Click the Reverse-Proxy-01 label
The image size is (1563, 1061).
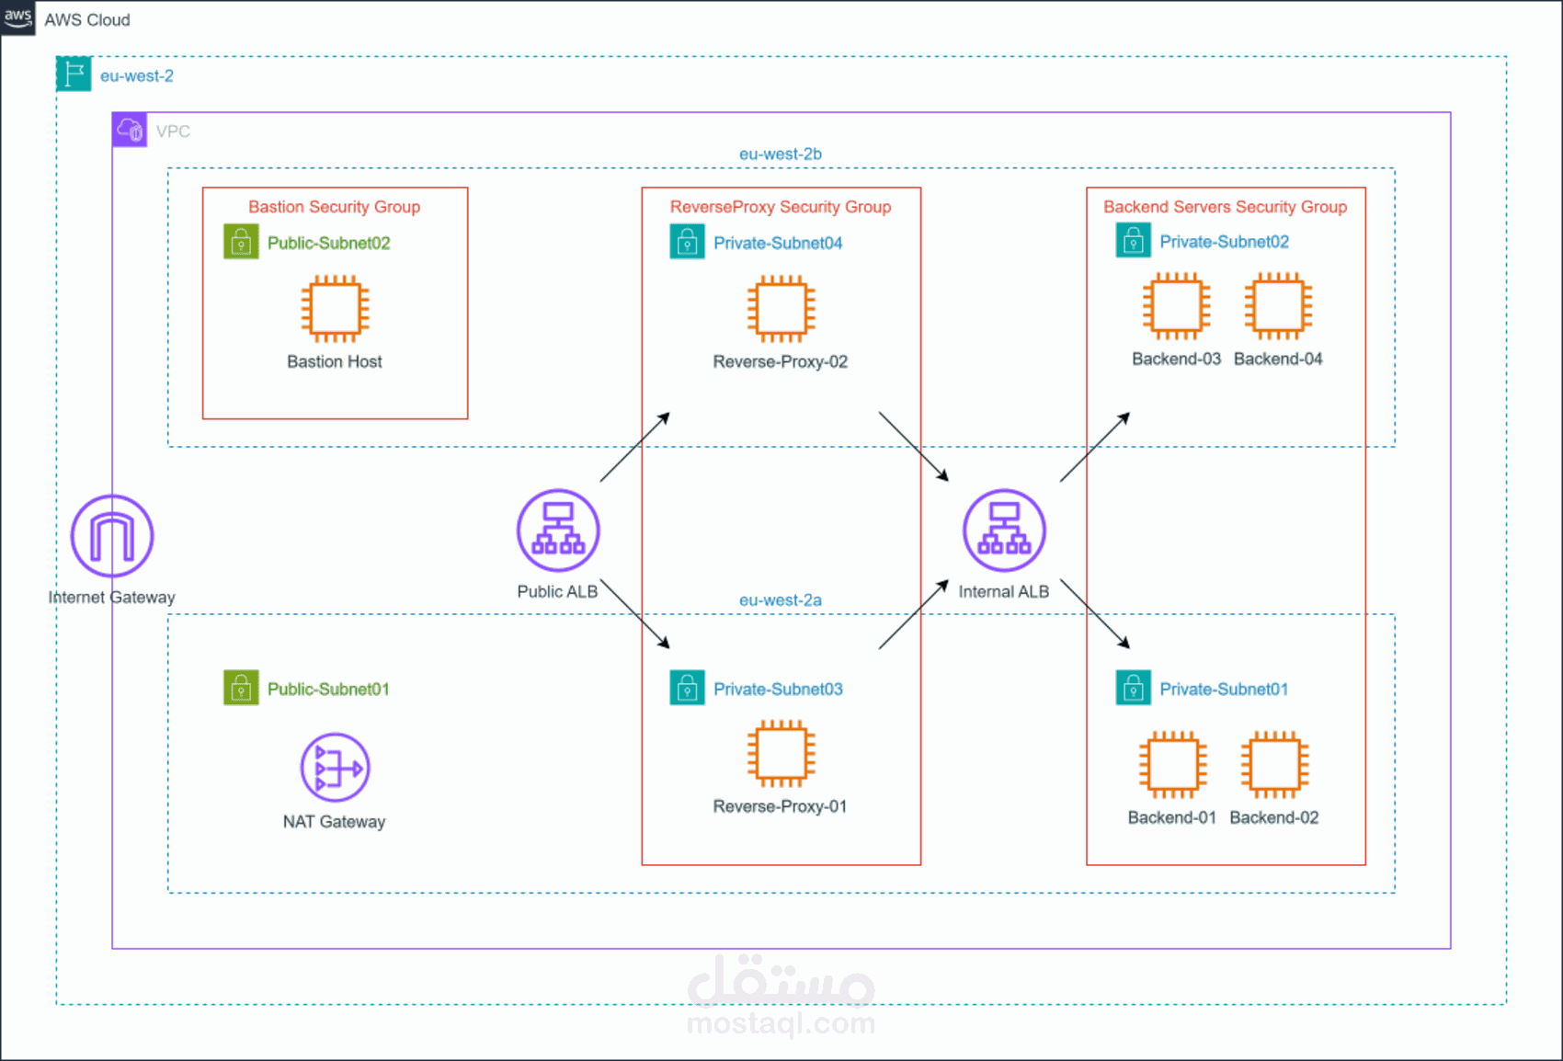tap(781, 806)
